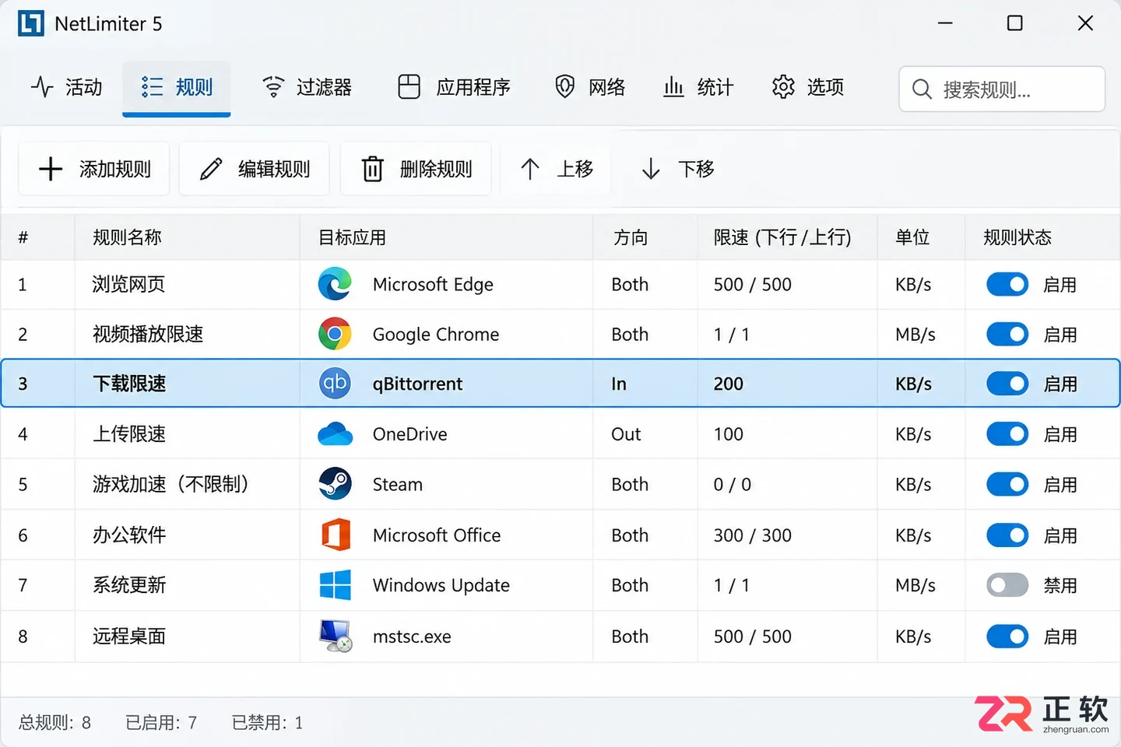This screenshot has width=1121, height=747.
Task: Click the 已禁用: 1 status entry
Action: (267, 723)
